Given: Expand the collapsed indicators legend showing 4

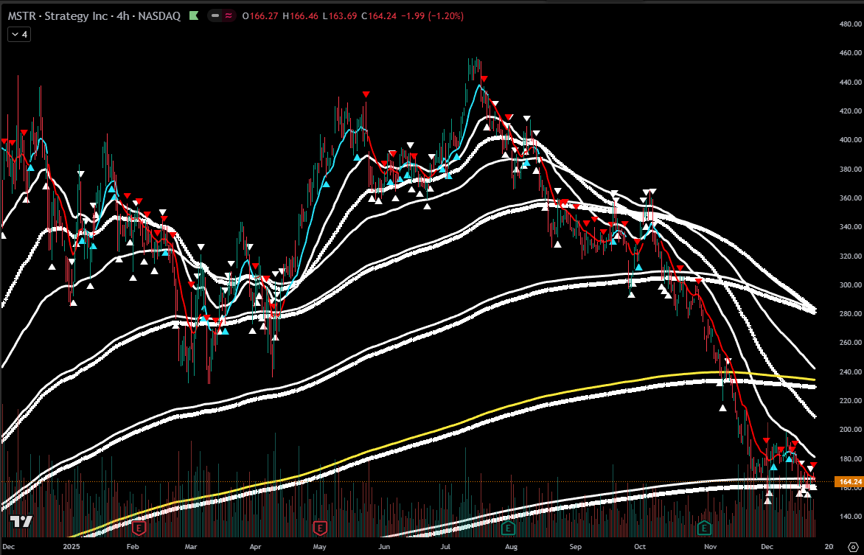Looking at the screenshot, I should (x=18, y=34).
